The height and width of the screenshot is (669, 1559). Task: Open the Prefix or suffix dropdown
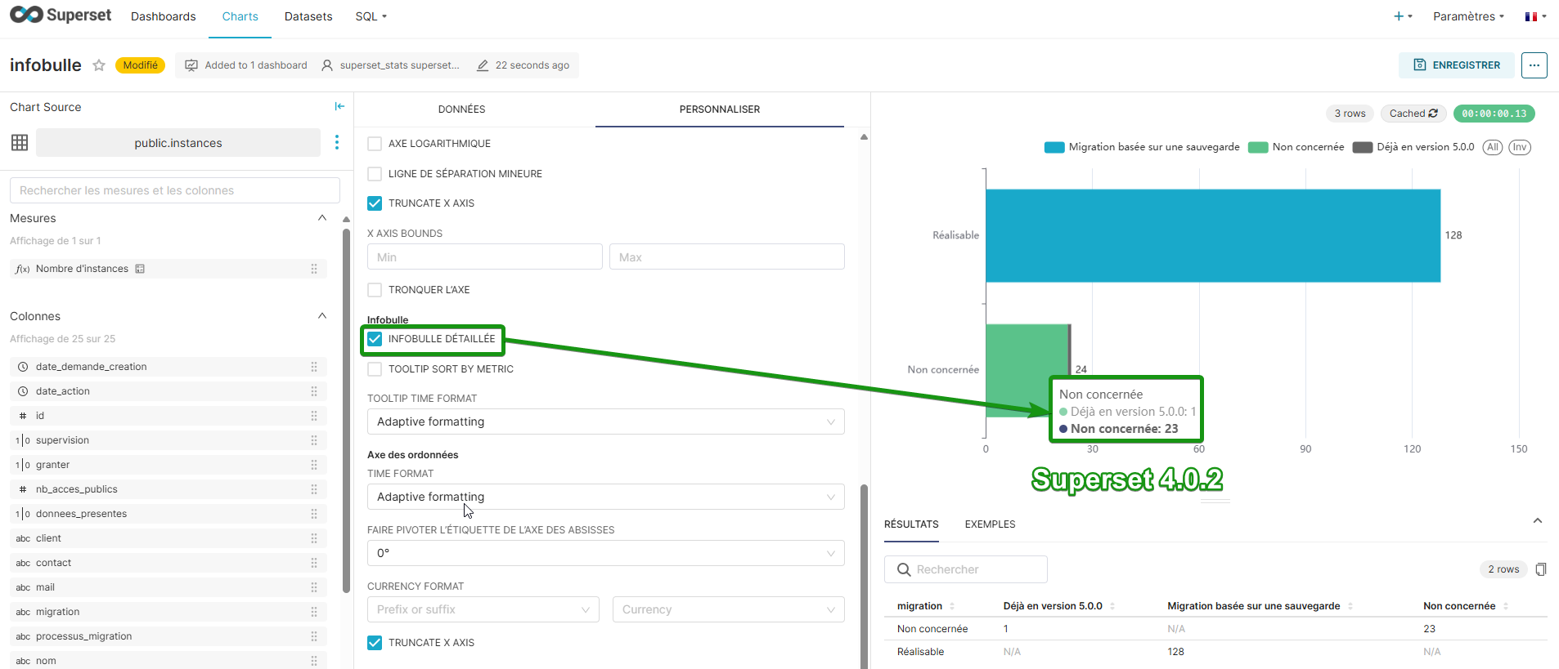click(x=483, y=609)
